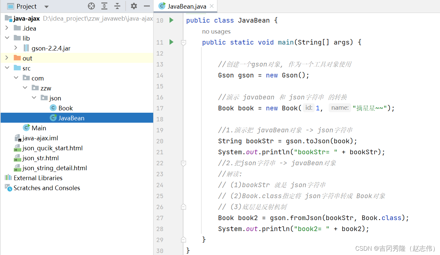The image size is (440, 255).
Task: Collapse the json package
Action: coord(34,98)
